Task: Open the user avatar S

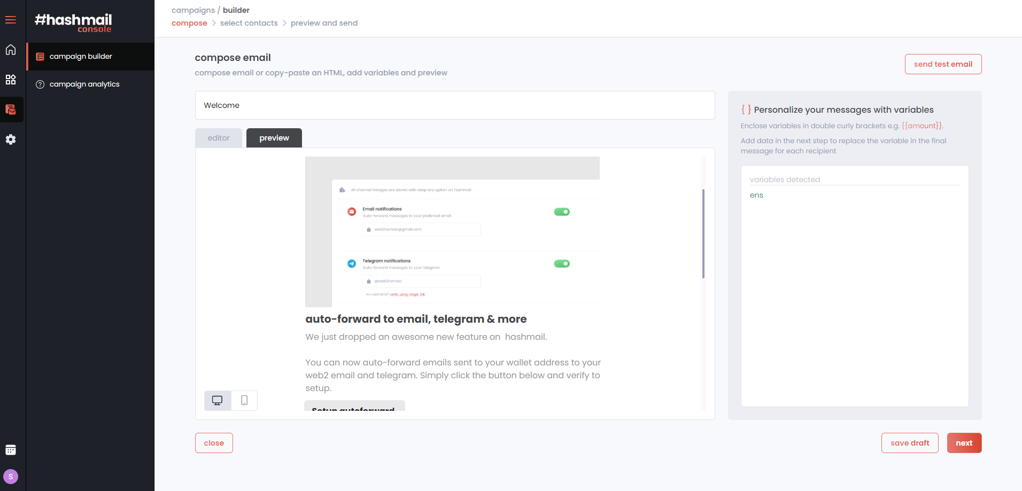Action: (x=11, y=477)
